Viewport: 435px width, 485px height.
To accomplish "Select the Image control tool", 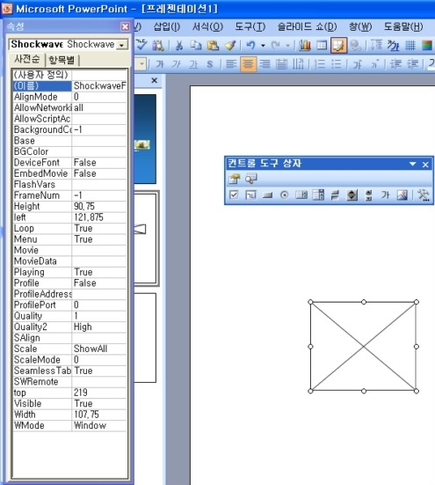I will [x=402, y=195].
